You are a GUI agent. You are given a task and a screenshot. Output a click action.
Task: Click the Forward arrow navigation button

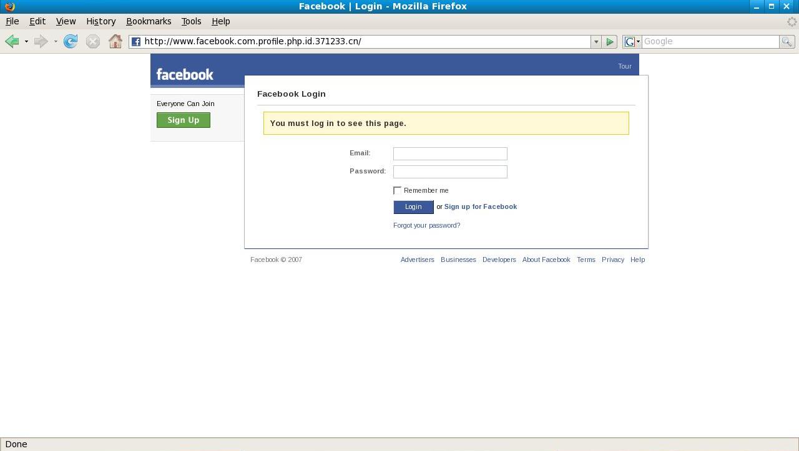point(41,41)
